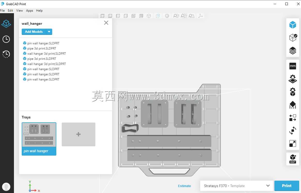This screenshot has height=193, width=301.
Task: Click the wall_hanger project title
Action: [x=32, y=23]
